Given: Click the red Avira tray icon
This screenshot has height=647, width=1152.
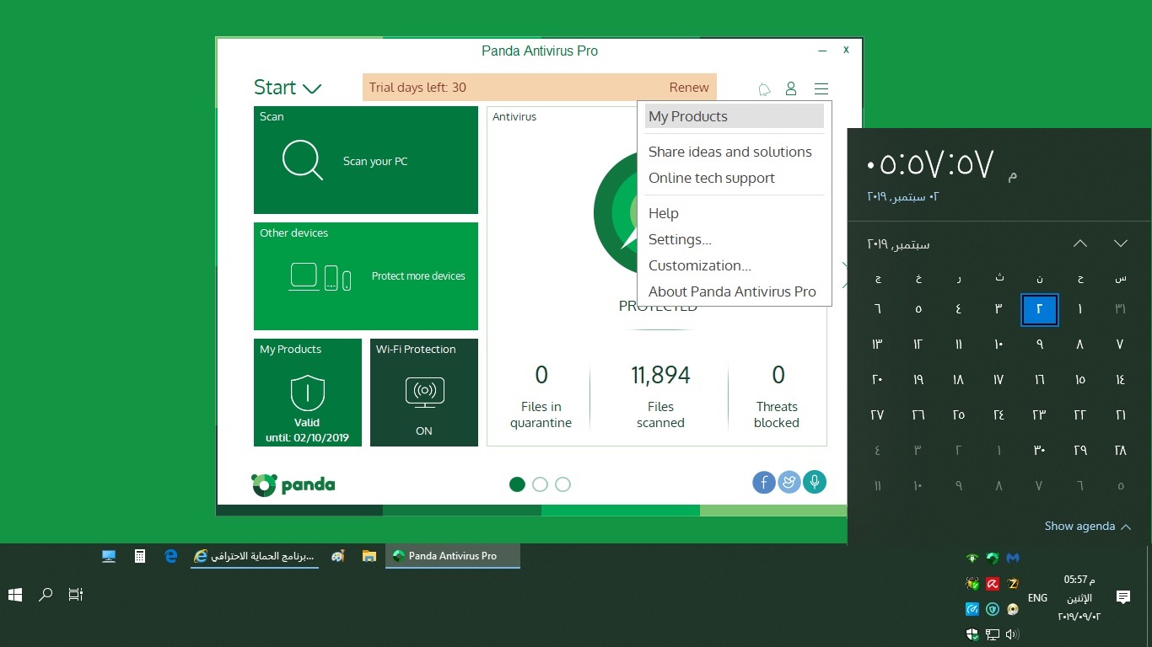Looking at the screenshot, I should pyautogui.click(x=993, y=583).
